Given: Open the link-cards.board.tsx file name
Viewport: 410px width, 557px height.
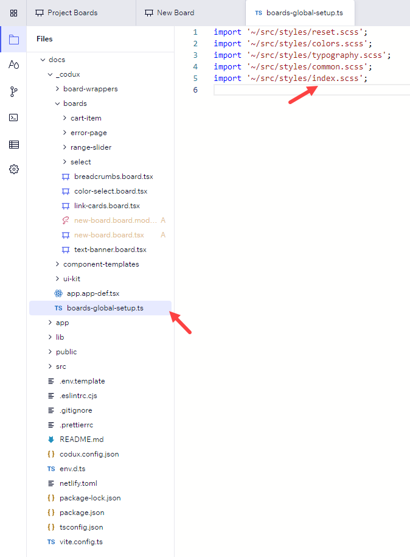Looking at the screenshot, I should (107, 206).
